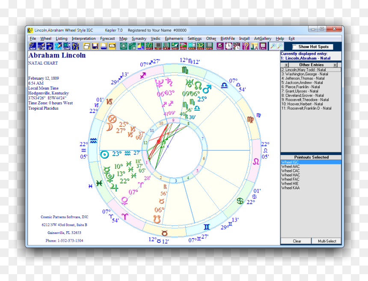Select Wheel FAC printout
This screenshot has height=281, width=368.
311,179
